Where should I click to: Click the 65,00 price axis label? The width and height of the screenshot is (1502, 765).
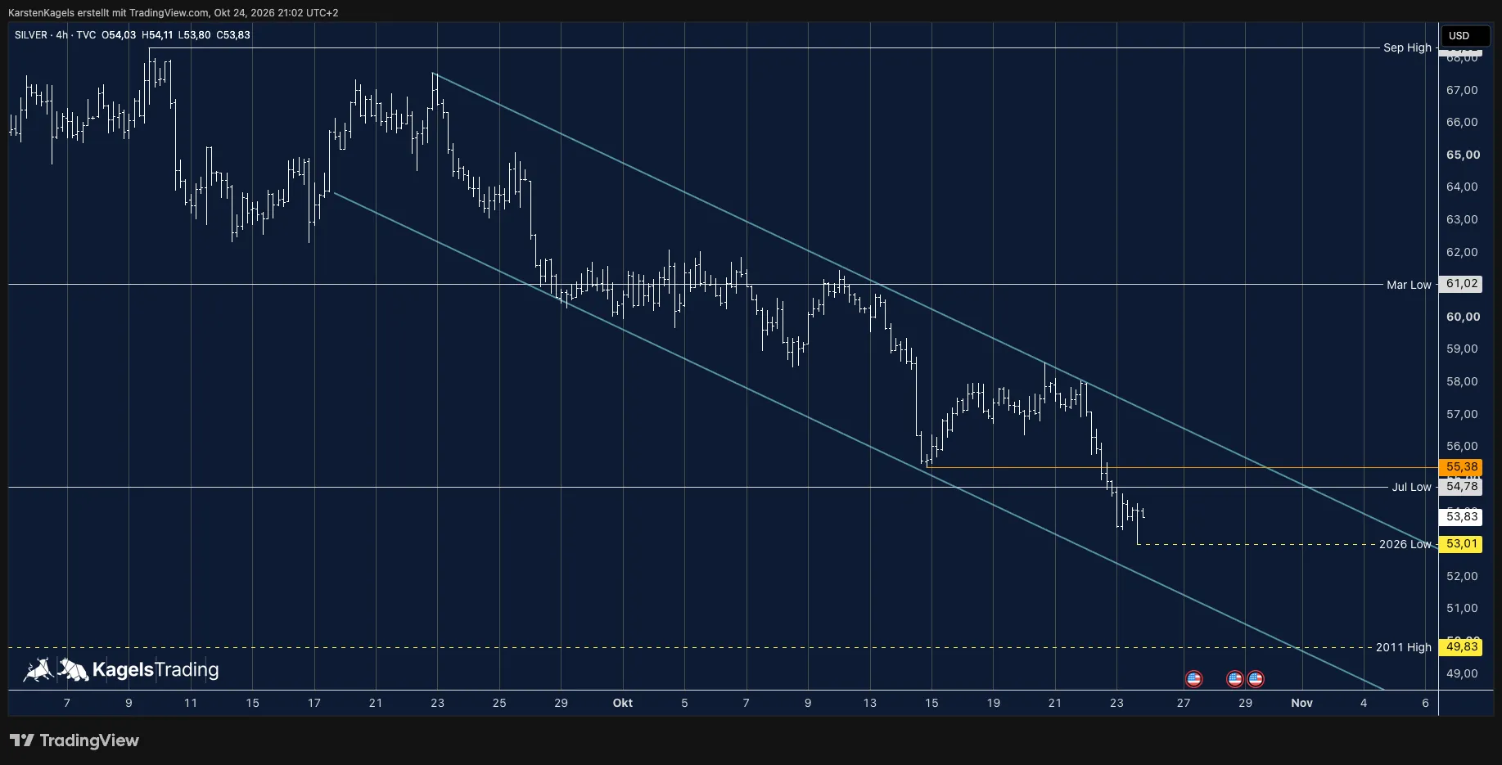(x=1463, y=155)
